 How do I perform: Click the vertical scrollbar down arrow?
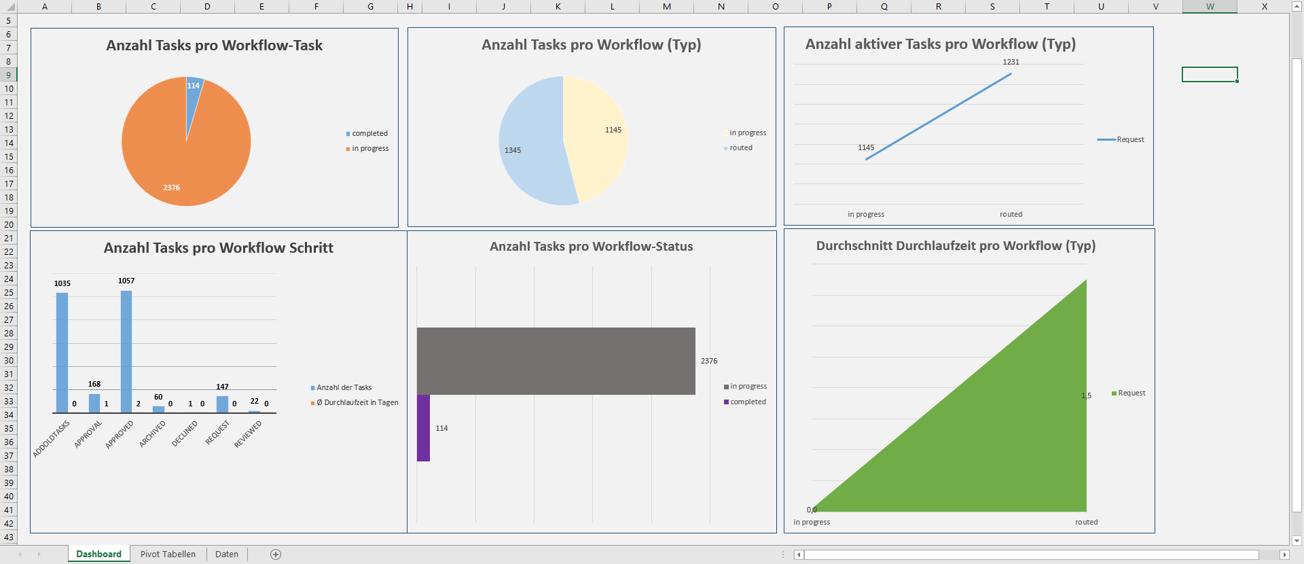coord(1297,541)
